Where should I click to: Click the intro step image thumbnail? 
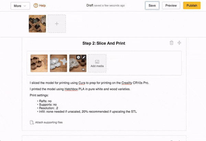[37, 23]
